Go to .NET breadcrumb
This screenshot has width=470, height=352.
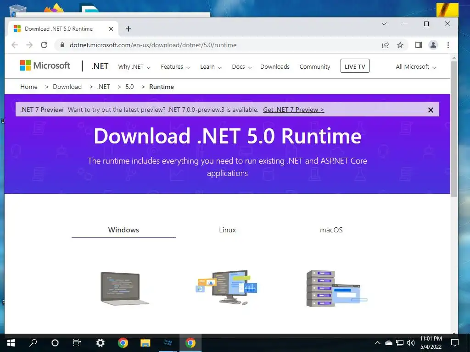coord(103,87)
